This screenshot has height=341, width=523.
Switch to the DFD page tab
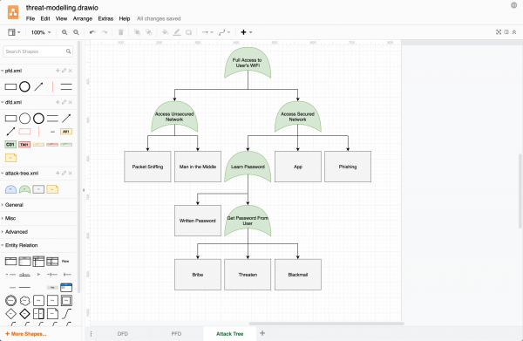pyautogui.click(x=123, y=334)
